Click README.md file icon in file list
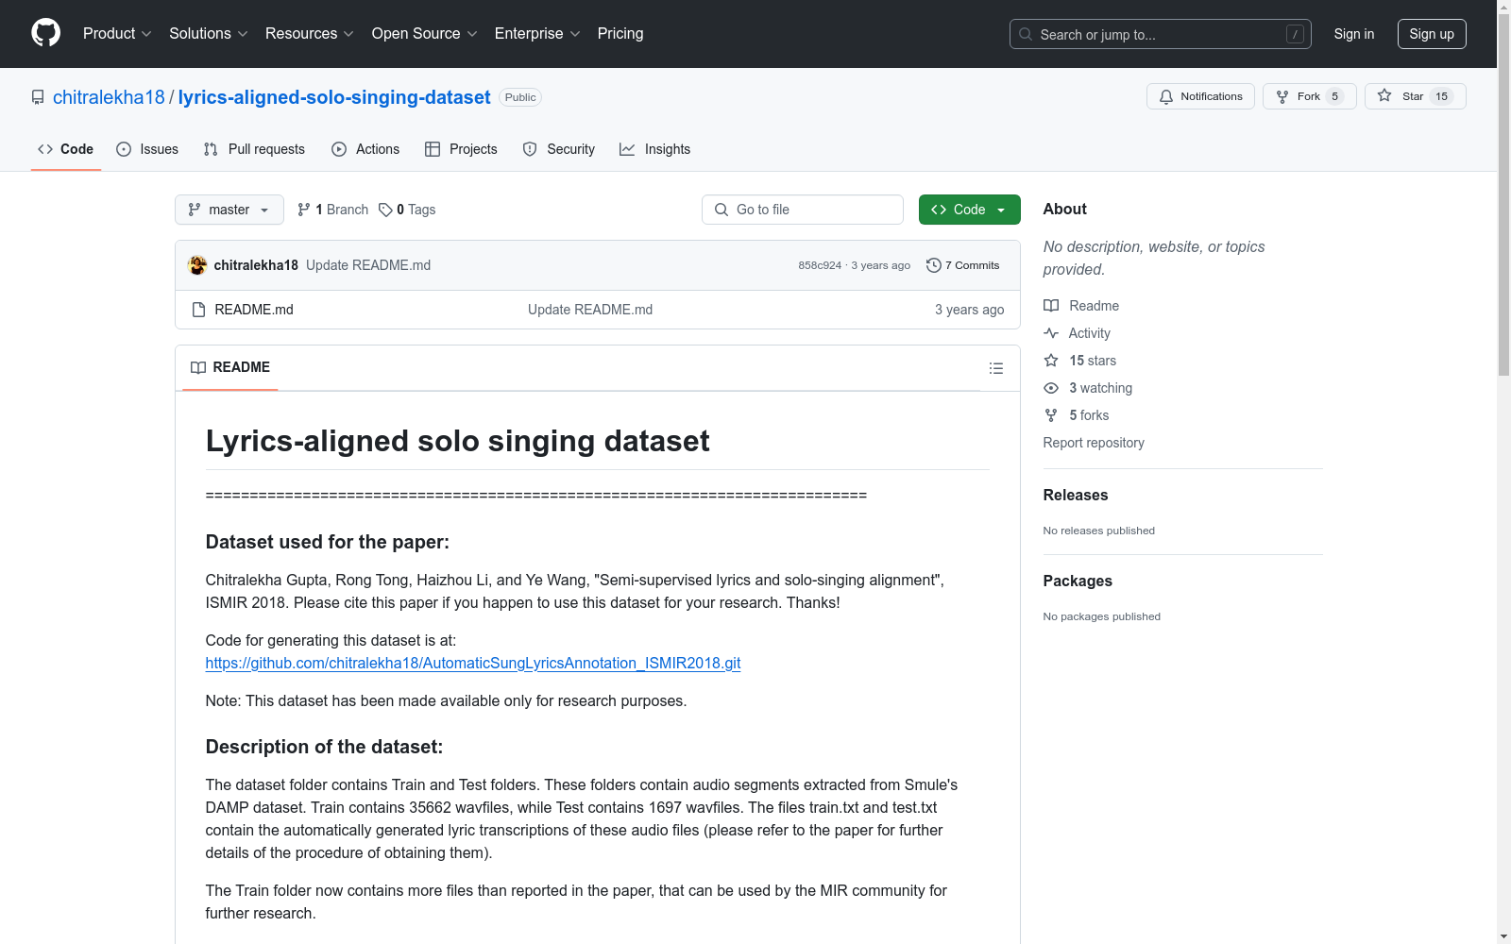The width and height of the screenshot is (1511, 944). tap(198, 310)
